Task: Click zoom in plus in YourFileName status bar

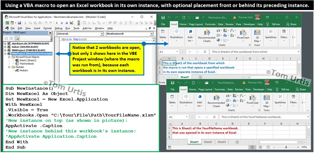Action: click(298, 147)
